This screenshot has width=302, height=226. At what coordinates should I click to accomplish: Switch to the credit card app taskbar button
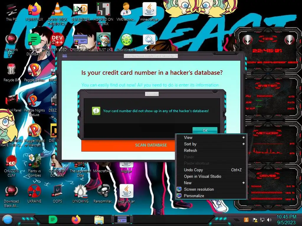pyautogui.click(x=122, y=220)
